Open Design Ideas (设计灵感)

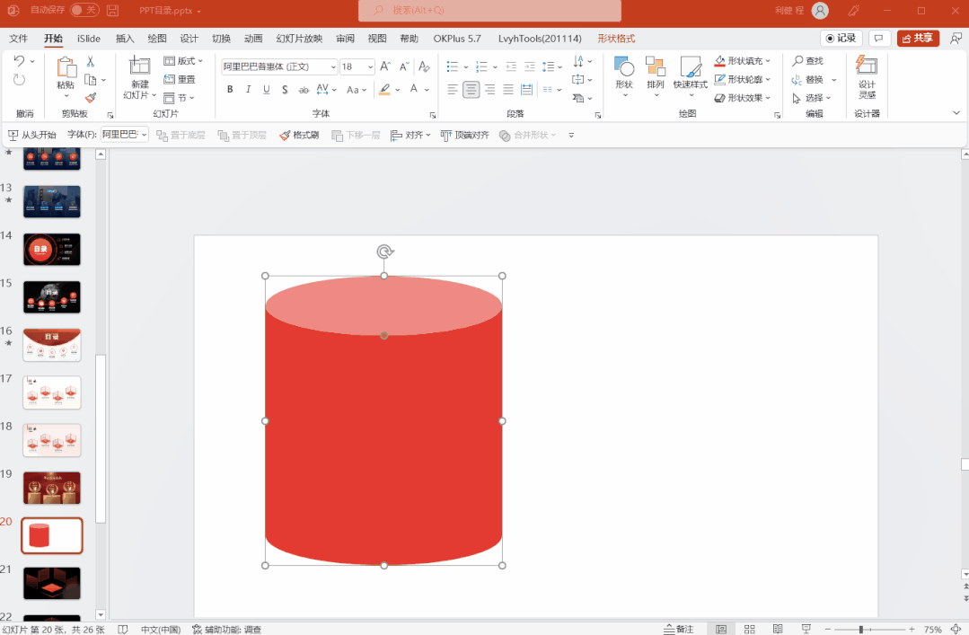(x=867, y=77)
